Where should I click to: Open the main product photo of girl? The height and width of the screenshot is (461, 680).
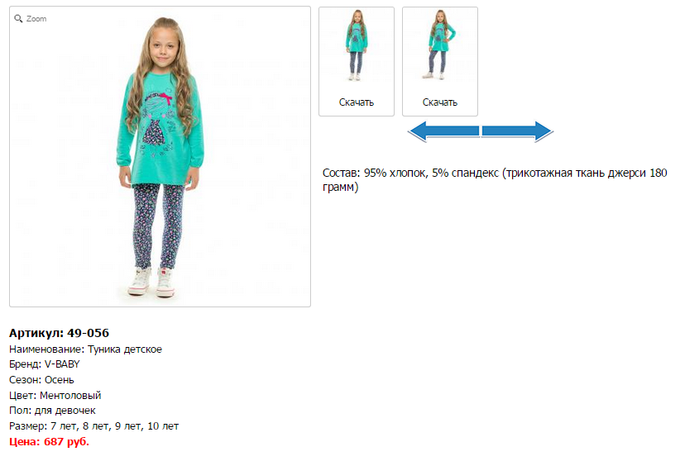[160, 156]
